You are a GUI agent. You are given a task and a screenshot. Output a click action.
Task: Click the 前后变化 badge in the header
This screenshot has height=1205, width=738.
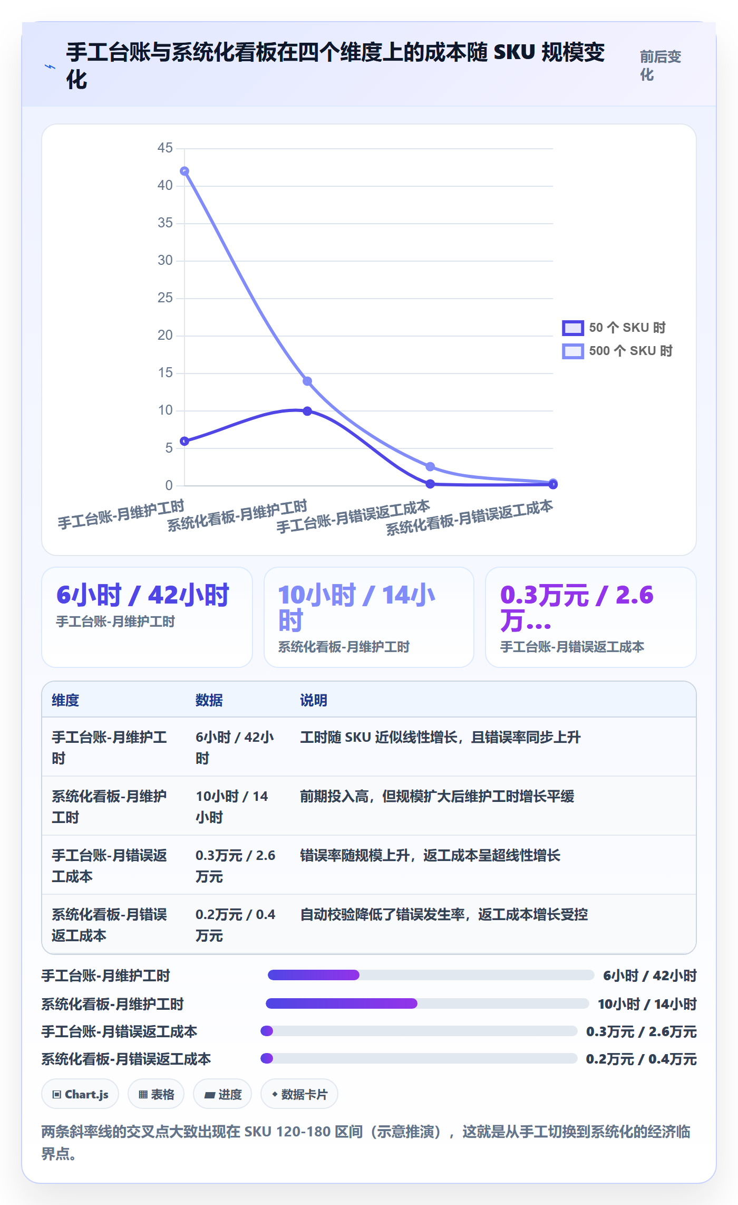661,66
